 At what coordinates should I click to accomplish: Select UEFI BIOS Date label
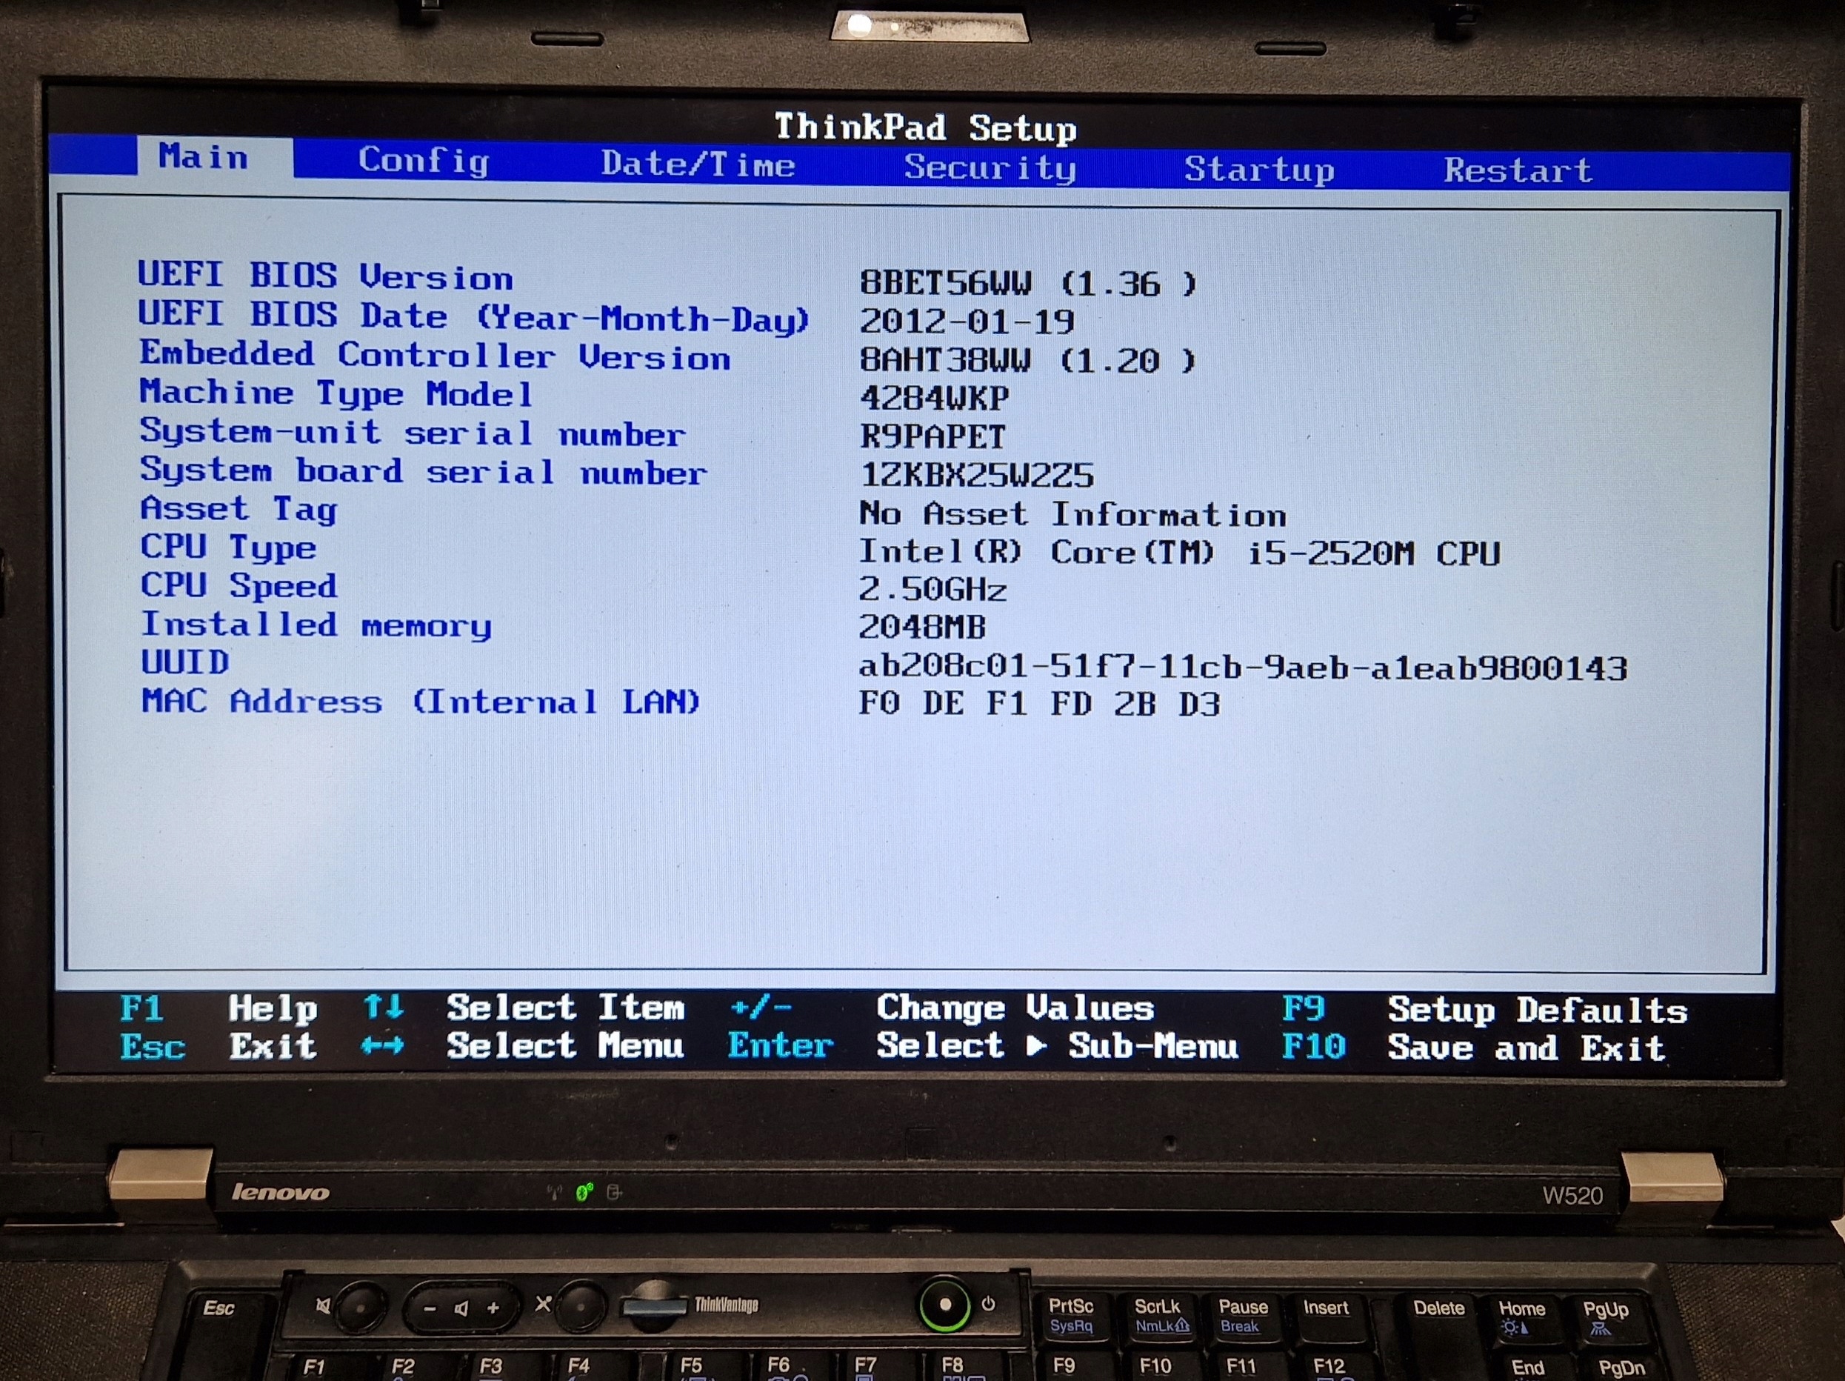click(473, 317)
